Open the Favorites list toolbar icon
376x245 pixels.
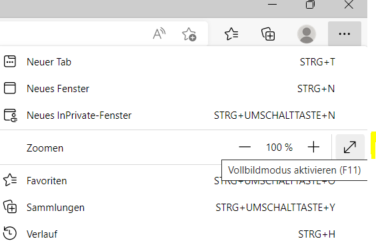click(x=231, y=34)
